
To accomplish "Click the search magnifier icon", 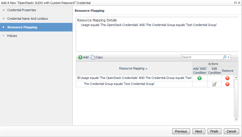I will pos(225,57).
